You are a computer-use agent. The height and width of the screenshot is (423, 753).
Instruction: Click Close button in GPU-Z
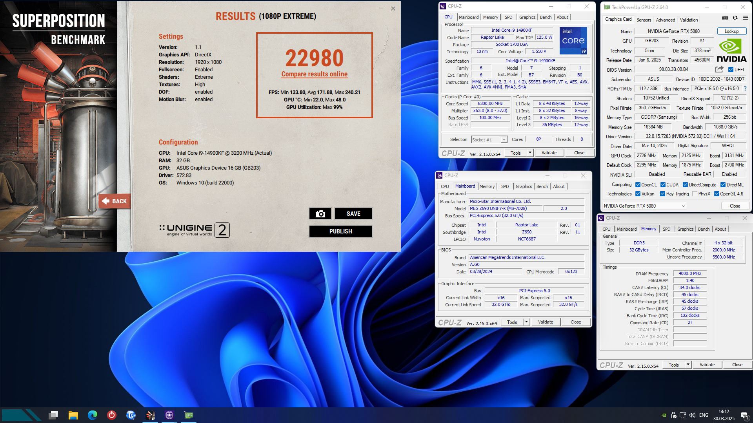[x=735, y=206]
